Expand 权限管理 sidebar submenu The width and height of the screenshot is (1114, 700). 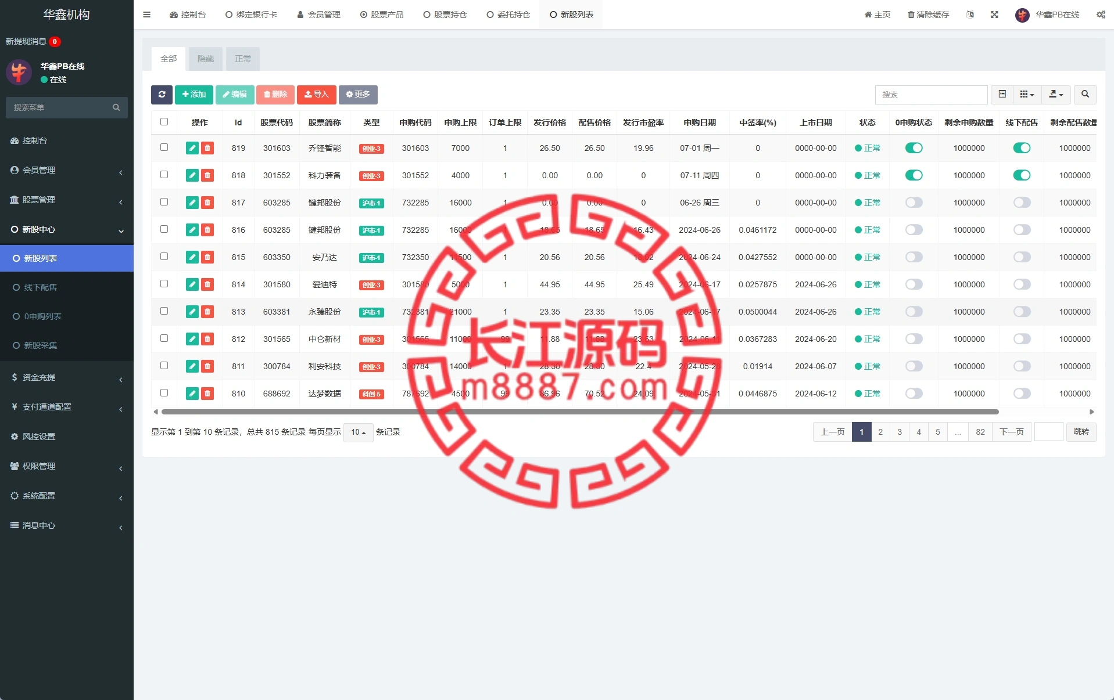[67, 466]
